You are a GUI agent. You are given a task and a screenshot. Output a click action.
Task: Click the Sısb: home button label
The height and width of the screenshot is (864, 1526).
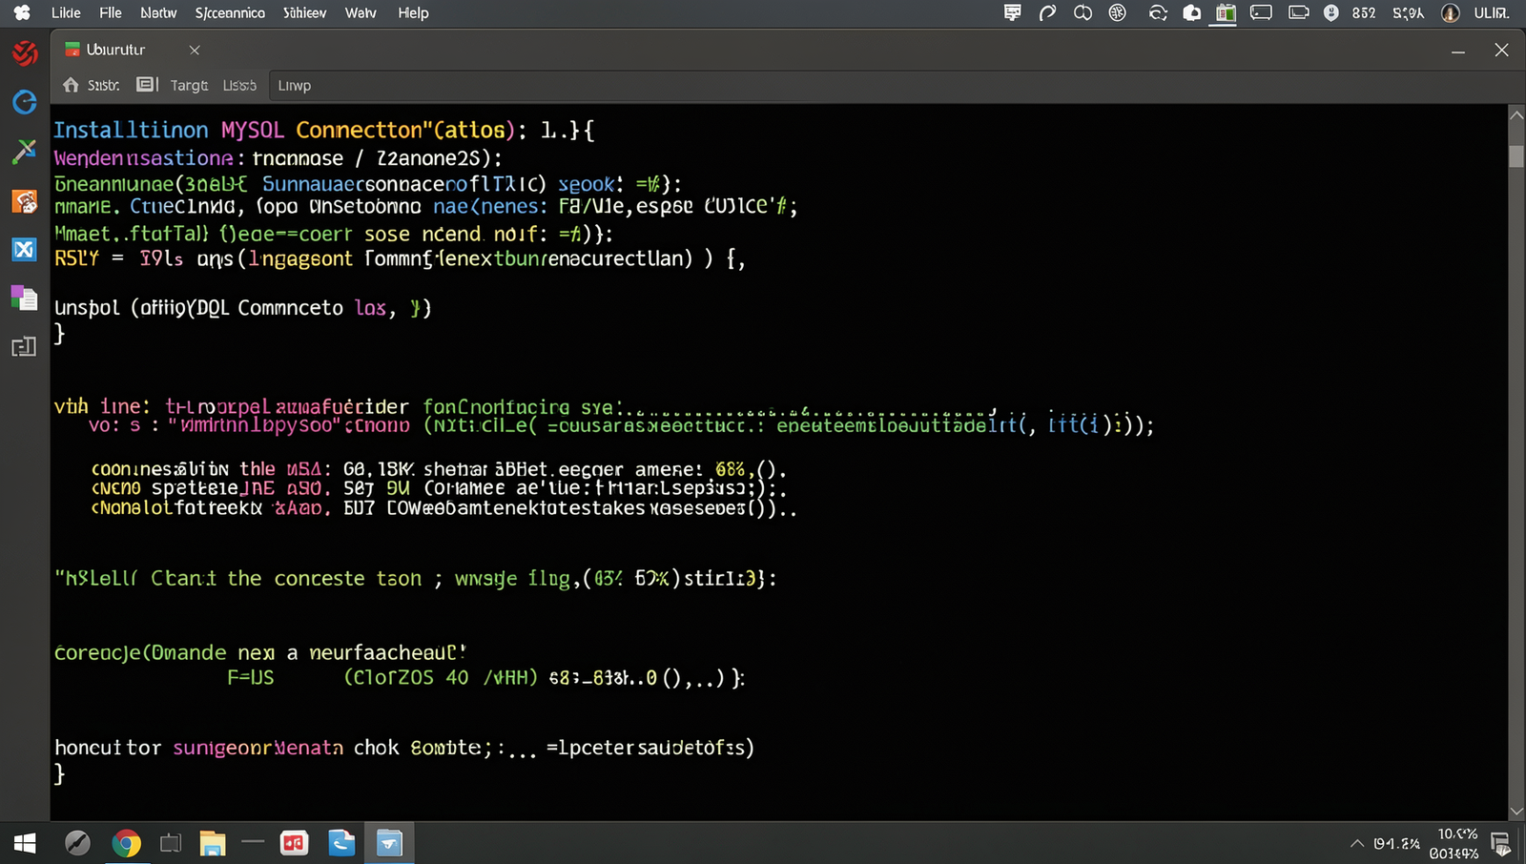pos(103,85)
